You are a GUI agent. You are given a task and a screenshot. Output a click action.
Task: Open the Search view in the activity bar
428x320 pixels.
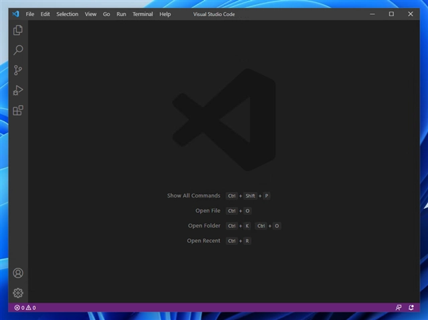[x=18, y=50]
